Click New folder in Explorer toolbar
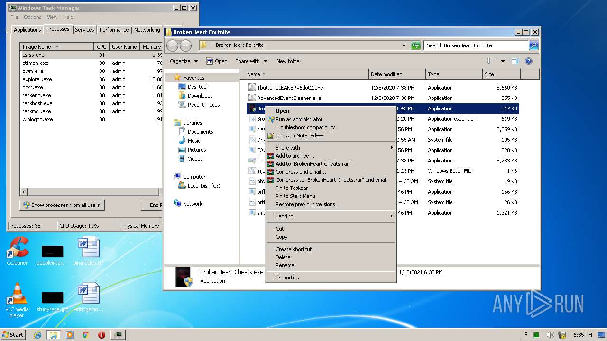The width and height of the screenshot is (607, 341). click(x=289, y=61)
